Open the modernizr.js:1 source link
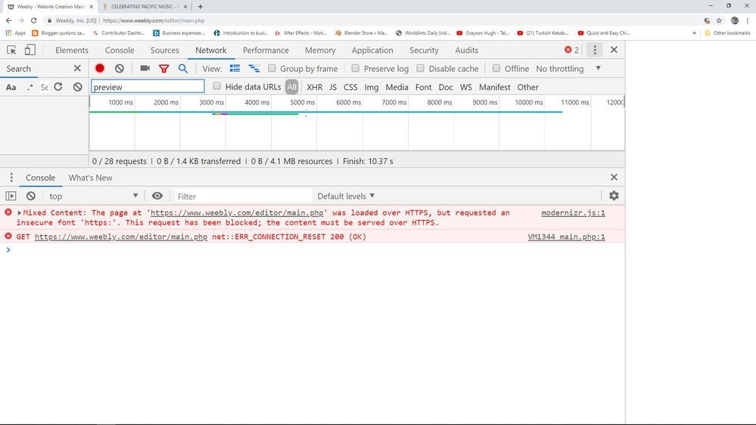 click(573, 213)
